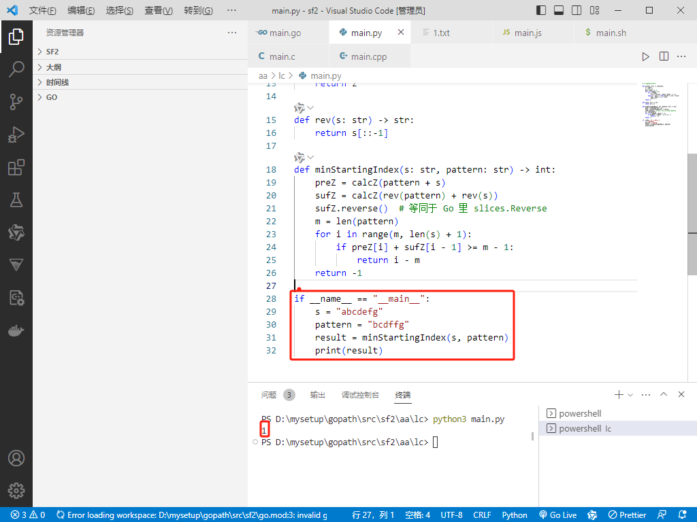Viewport: 697px width, 522px height.
Task: Click the Python language mode in status bar
Action: [x=515, y=515]
